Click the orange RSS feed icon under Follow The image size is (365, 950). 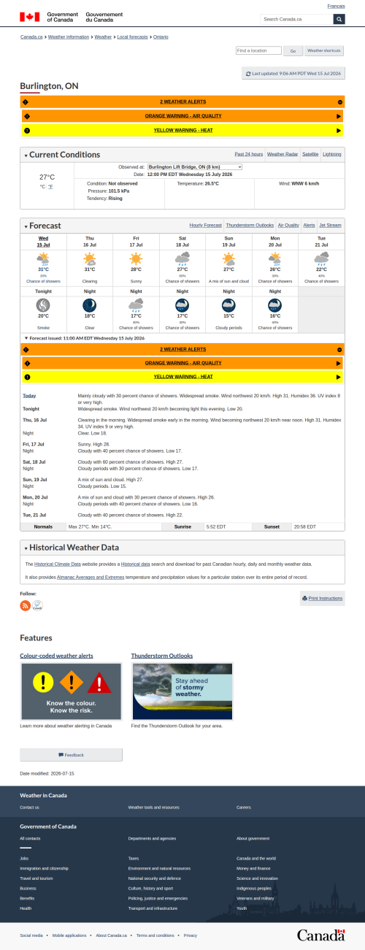click(25, 605)
